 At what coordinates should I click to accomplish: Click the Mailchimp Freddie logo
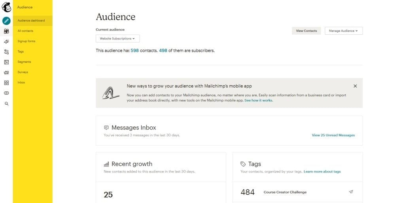[6, 7]
